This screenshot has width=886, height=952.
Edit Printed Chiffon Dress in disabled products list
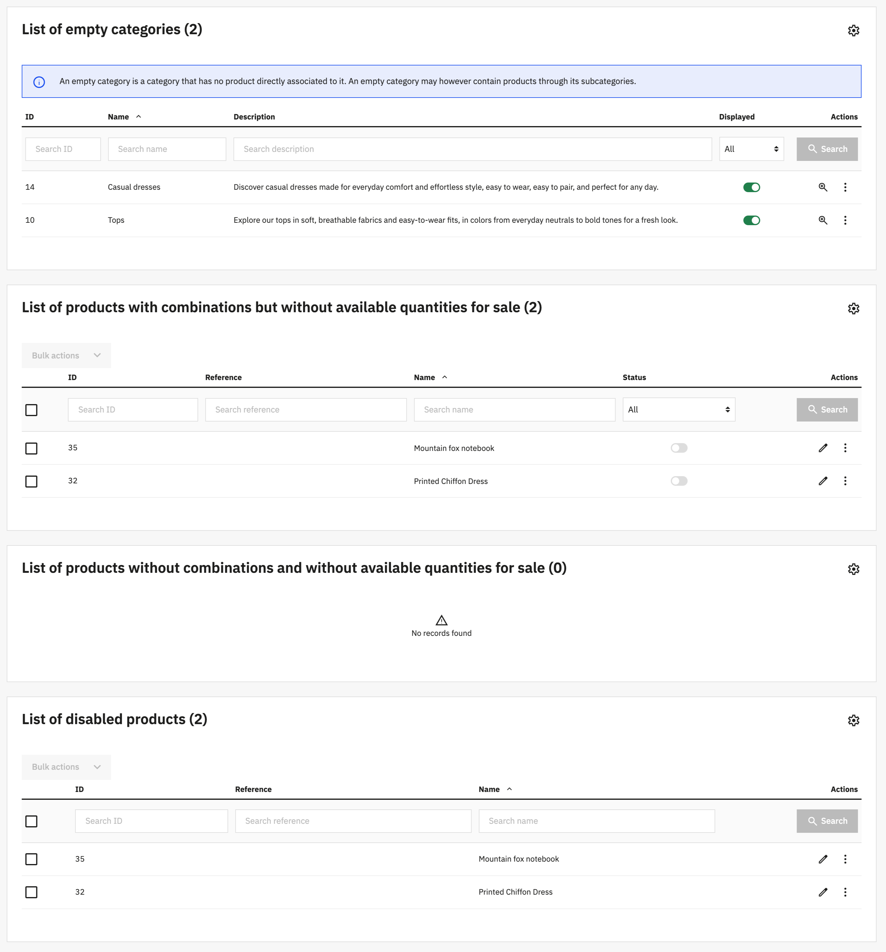pyautogui.click(x=823, y=892)
